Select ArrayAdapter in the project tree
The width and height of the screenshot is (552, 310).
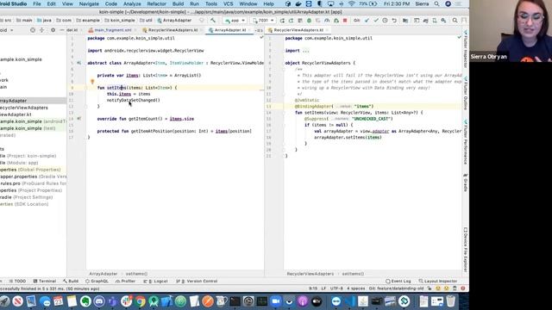33,101
